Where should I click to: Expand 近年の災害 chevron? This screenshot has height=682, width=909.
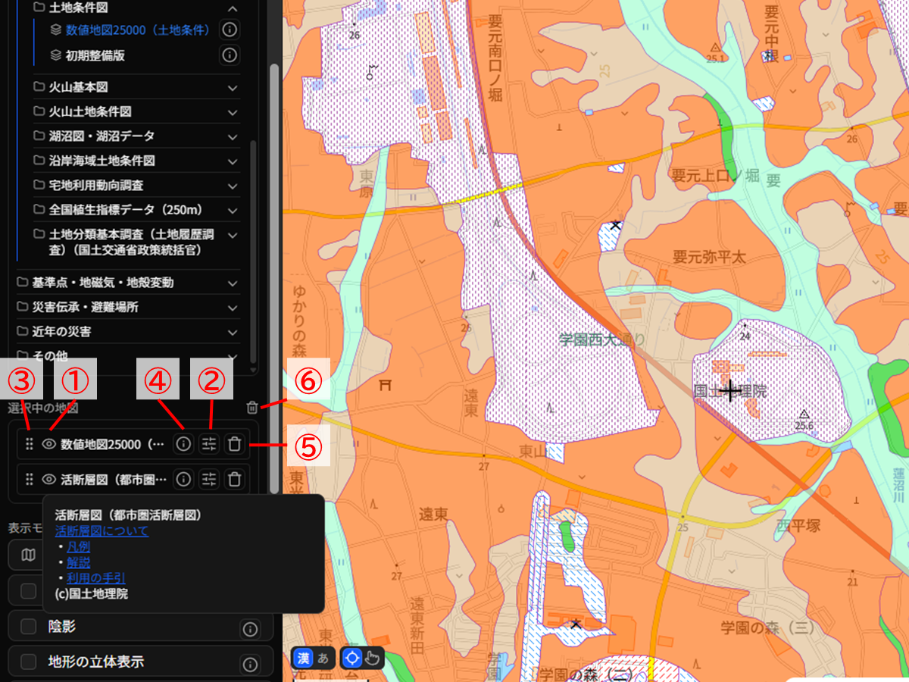coord(232,332)
